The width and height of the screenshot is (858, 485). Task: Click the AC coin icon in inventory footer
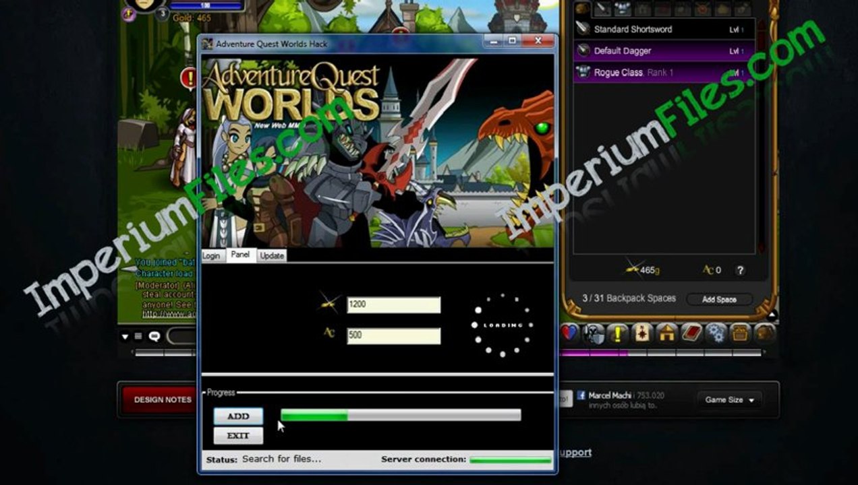708,270
